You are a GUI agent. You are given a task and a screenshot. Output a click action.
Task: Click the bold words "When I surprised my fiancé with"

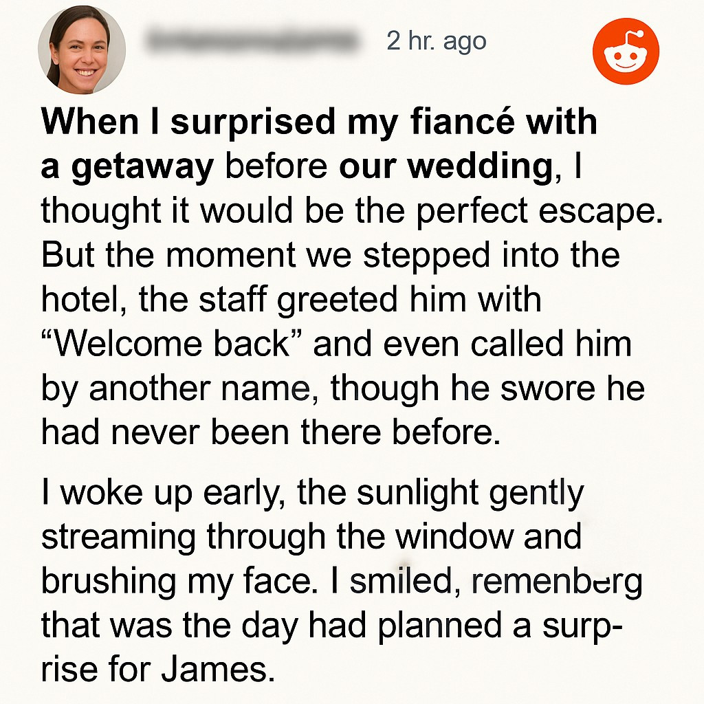319,122
